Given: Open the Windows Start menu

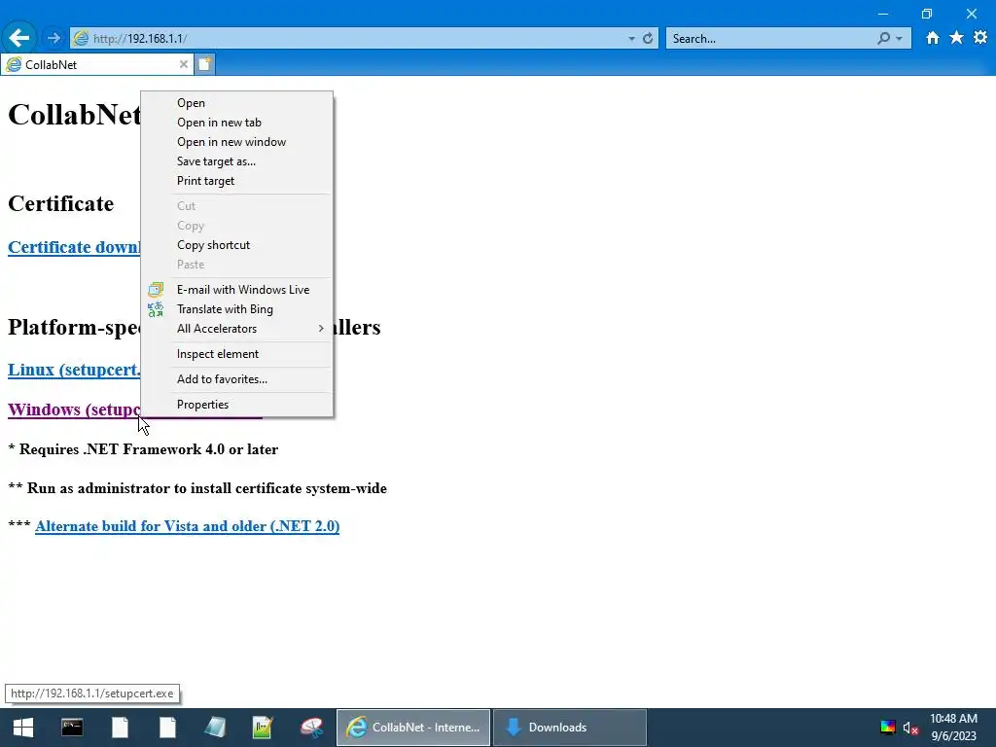Looking at the screenshot, I should (x=23, y=728).
